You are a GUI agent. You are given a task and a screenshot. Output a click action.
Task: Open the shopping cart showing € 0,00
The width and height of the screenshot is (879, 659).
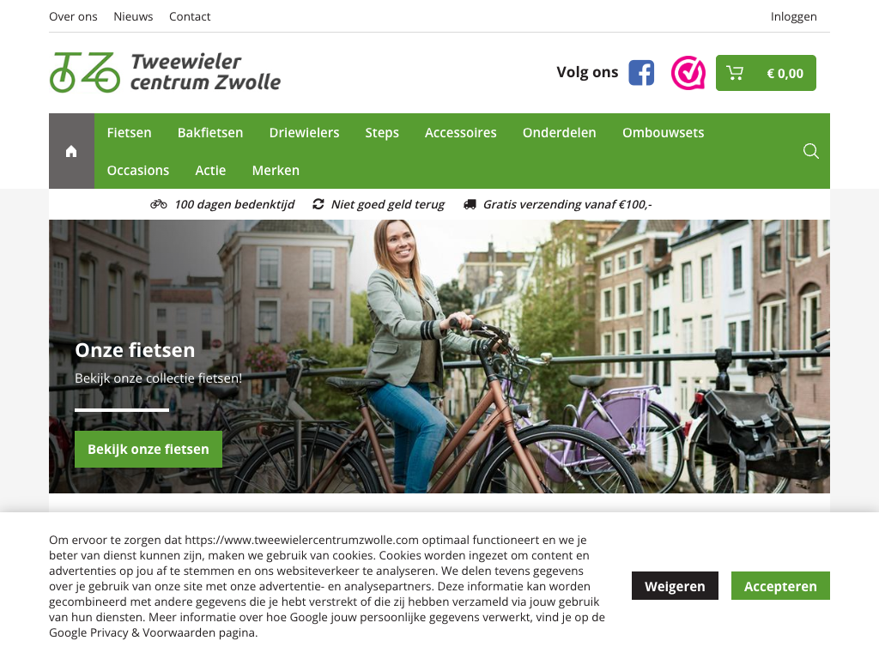click(766, 73)
